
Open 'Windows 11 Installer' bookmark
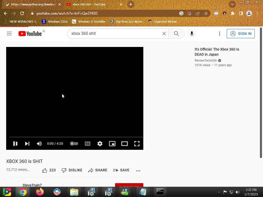tap(89, 22)
